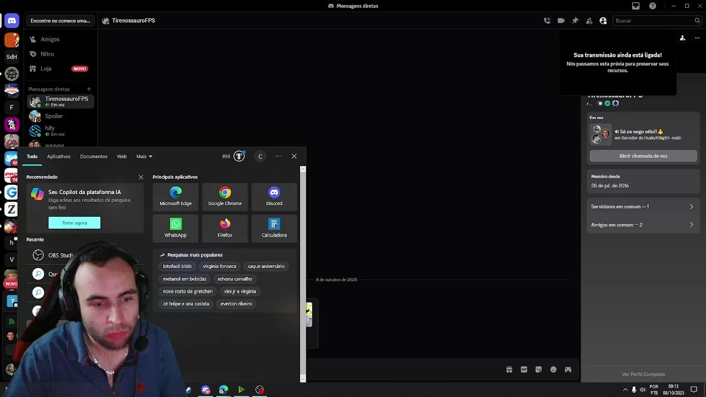
Task: Click Abrir chamada de voz button
Action: click(x=643, y=156)
